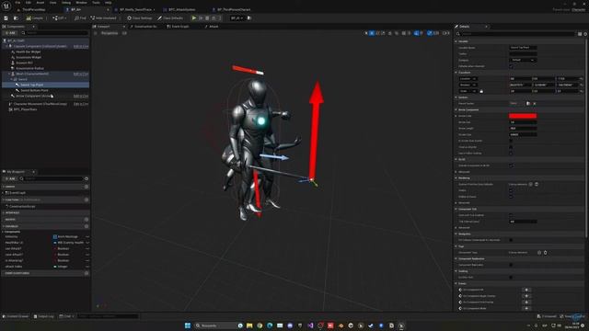Switch to the Construction Script tab
Screen dimensions: 589x331
point(145,27)
